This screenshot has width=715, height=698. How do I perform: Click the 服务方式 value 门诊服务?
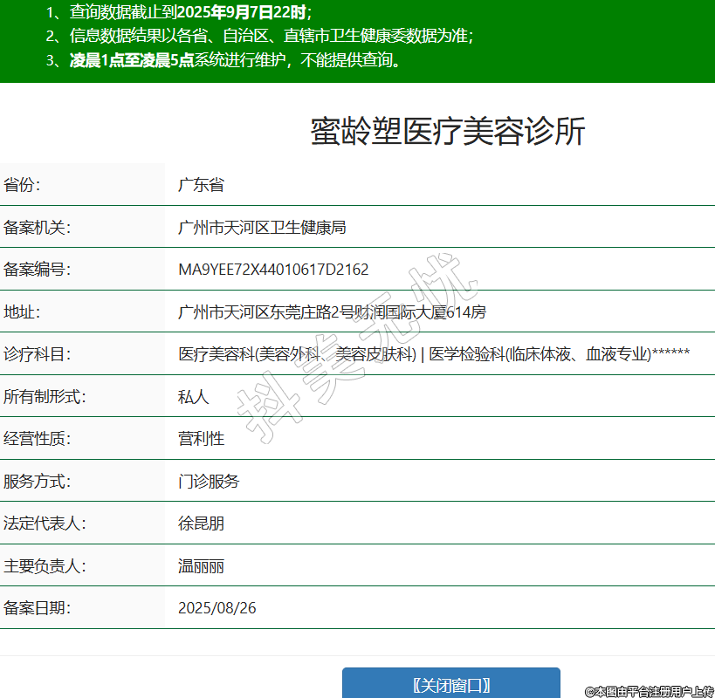coord(209,482)
